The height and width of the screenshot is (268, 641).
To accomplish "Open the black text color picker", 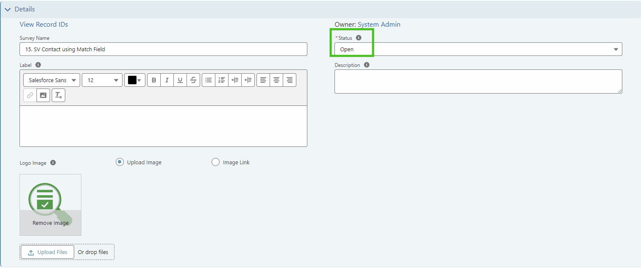I will tap(135, 80).
